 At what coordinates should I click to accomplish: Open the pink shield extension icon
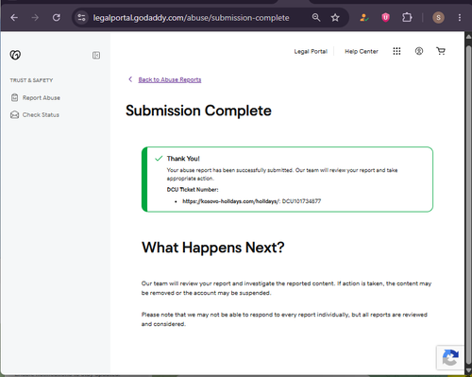click(385, 18)
